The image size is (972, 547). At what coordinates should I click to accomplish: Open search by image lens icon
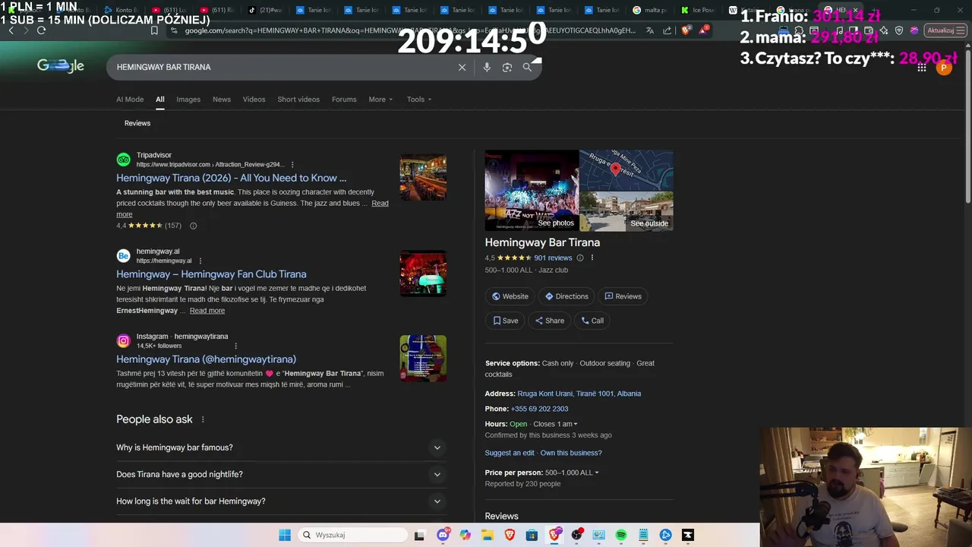click(507, 67)
